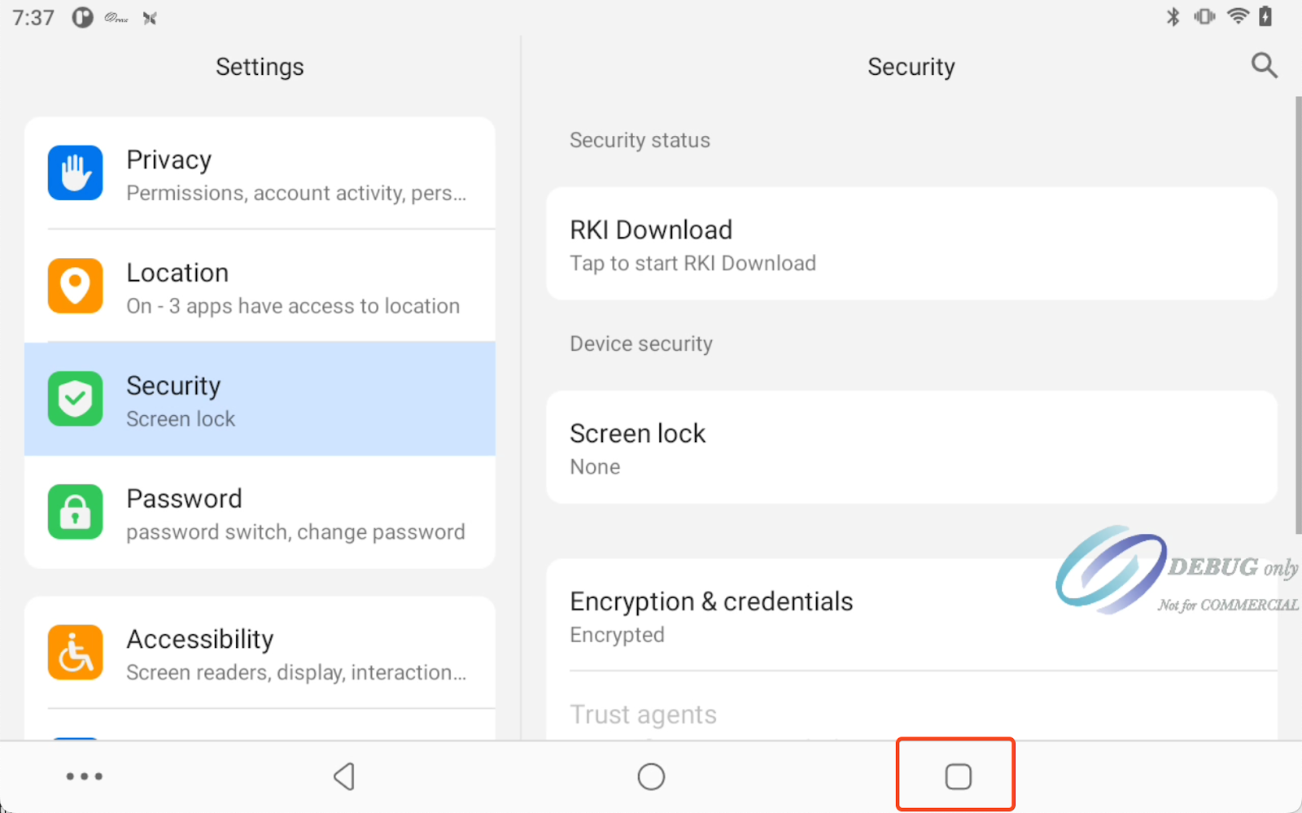Open Encryption & credentials
1302x813 pixels.
(x=814, y=616)
